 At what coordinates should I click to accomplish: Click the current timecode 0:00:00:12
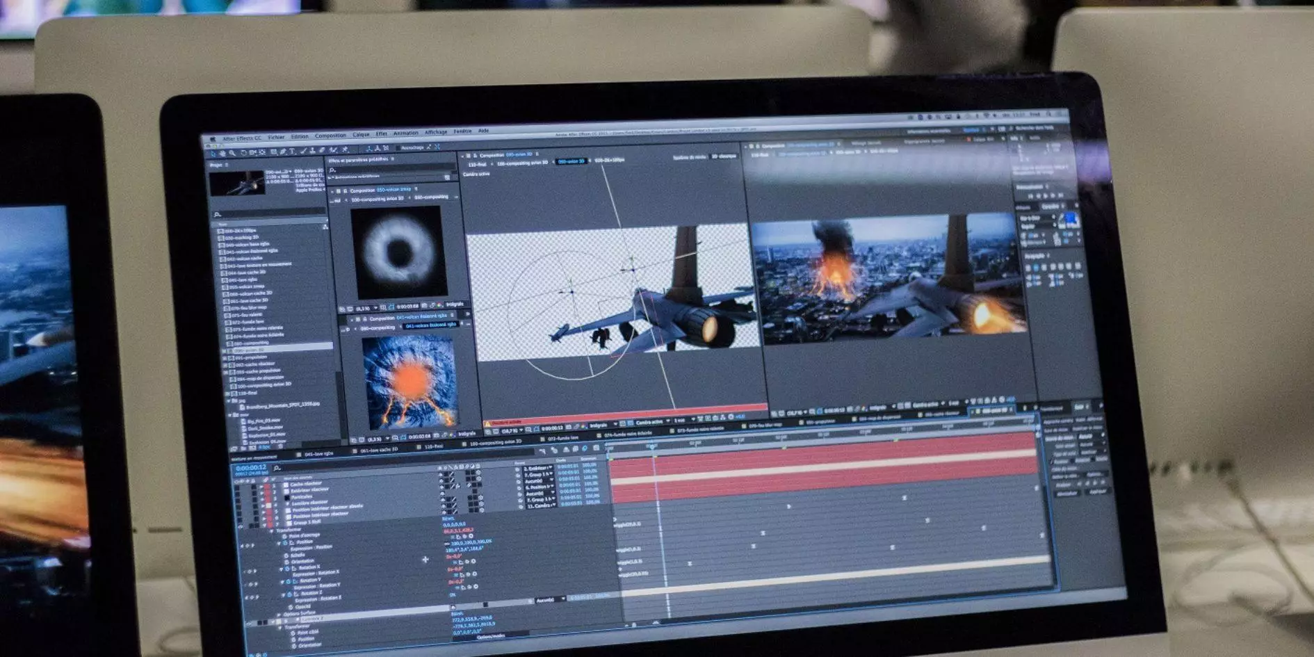[x=250, y=468]
